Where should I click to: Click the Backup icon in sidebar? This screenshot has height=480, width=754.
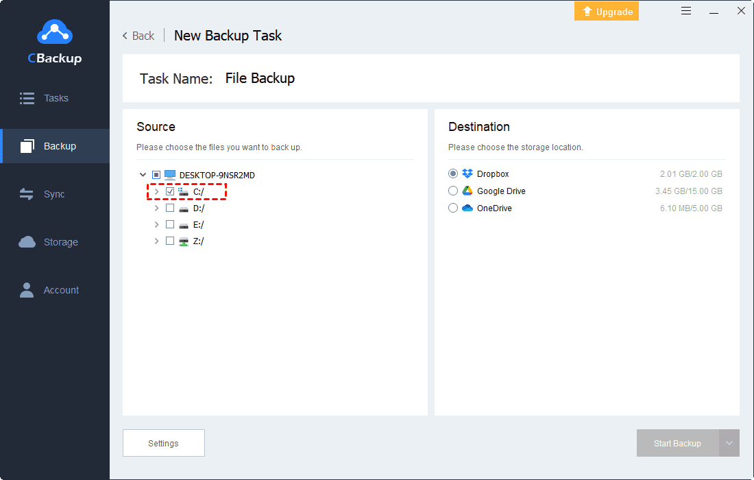[27, 146]
